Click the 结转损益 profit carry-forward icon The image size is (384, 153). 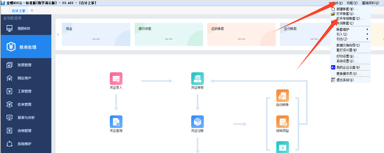[282, 122]
